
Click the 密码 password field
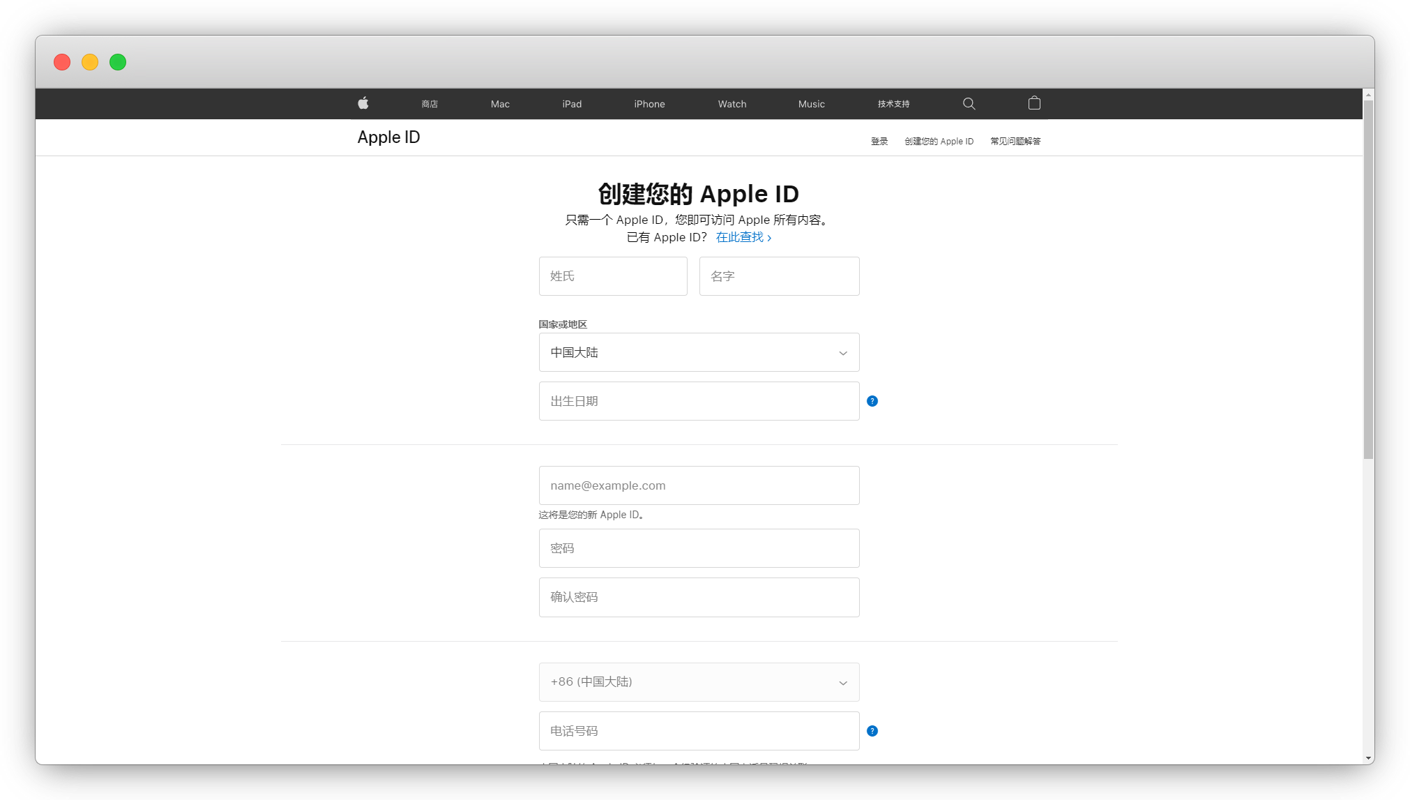tap(699, 548)
